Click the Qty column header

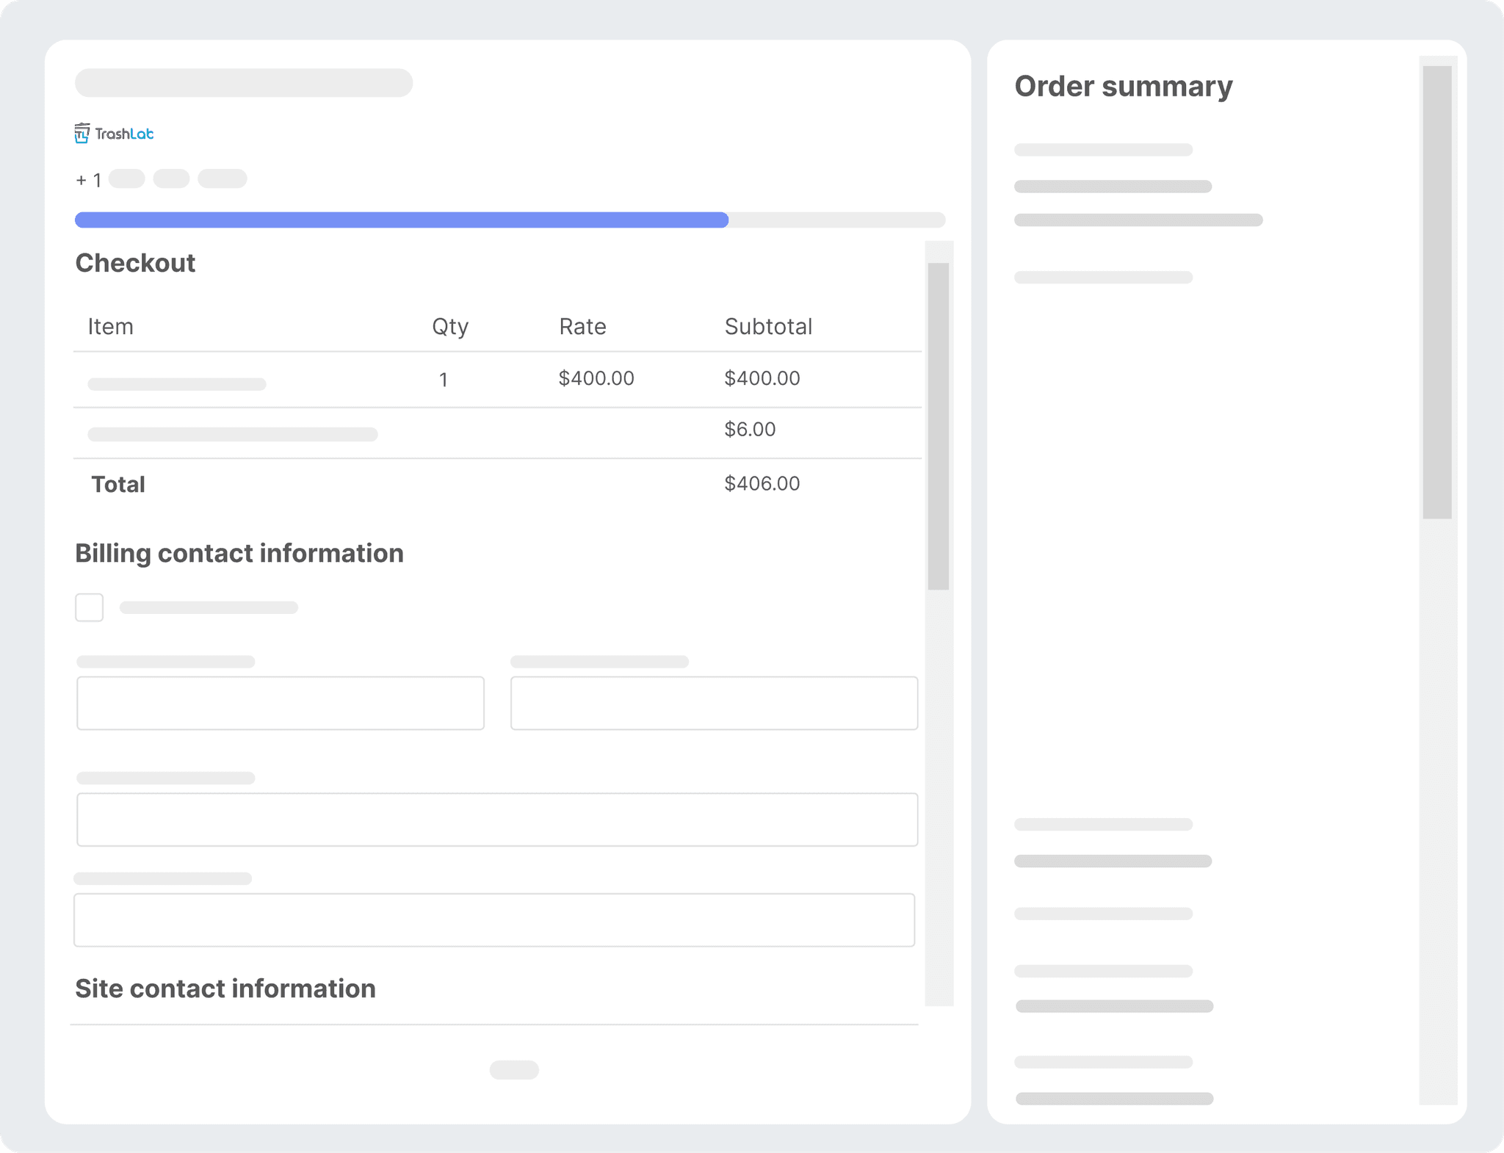(449, 327)
